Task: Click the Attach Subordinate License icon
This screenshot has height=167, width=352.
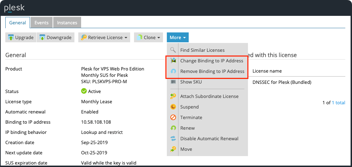Action: pos(173,96)
